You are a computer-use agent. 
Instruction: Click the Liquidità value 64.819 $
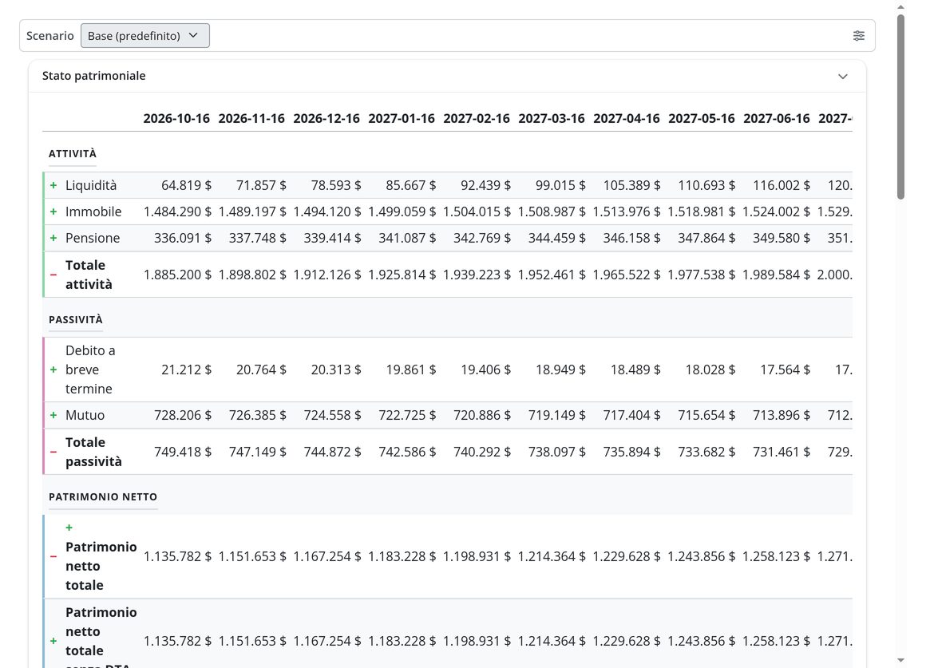186,185
